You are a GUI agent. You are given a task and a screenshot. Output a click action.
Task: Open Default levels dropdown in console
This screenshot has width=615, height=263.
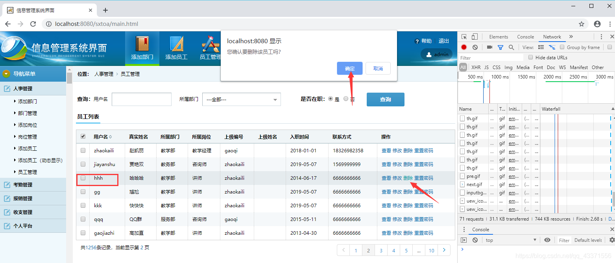tap(589, 240)
